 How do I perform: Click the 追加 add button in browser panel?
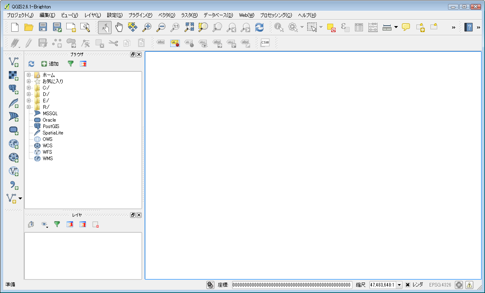coord(50,63)
